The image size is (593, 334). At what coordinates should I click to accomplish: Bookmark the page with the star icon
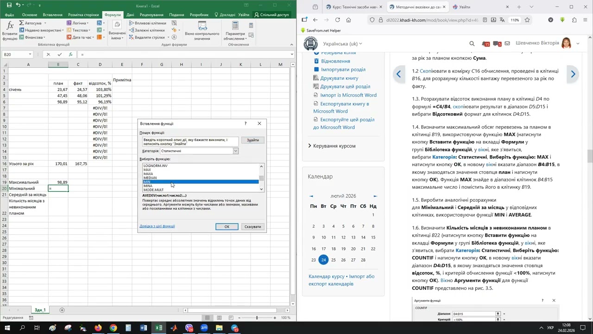pyautogui.click(x=527, y=20)
